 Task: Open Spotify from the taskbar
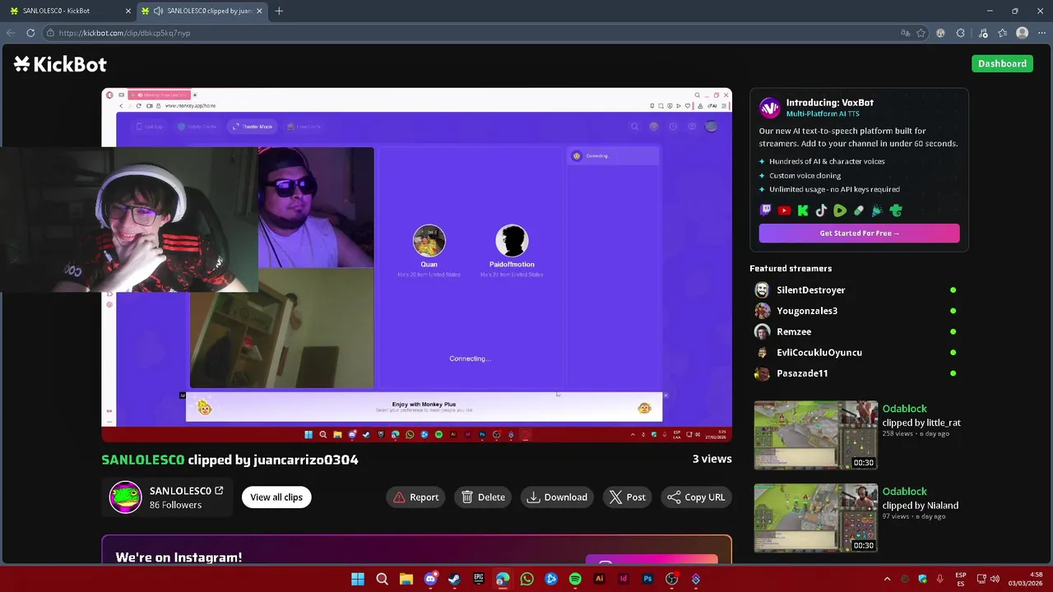[x=575, y=579]
